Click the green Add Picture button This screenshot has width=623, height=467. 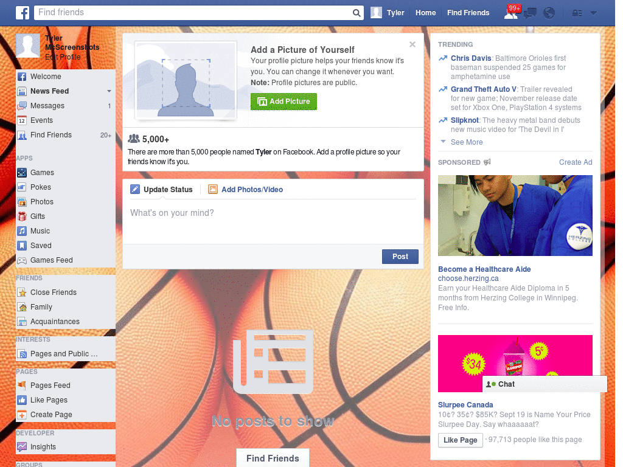[x=284, y=102]
